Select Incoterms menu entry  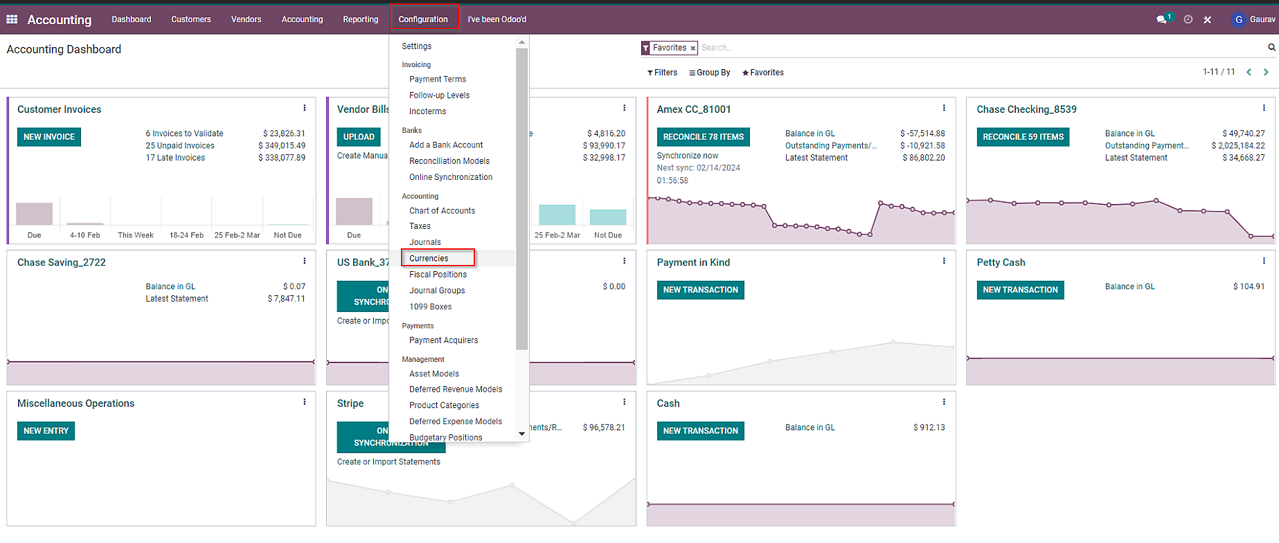tap(427, 111)
